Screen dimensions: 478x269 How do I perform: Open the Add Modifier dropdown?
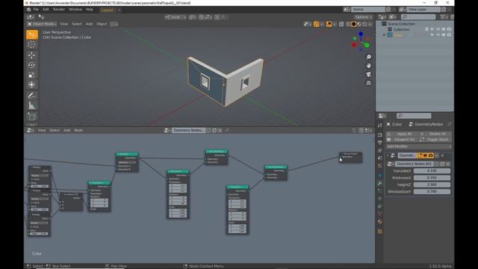(x=418, y=146)
